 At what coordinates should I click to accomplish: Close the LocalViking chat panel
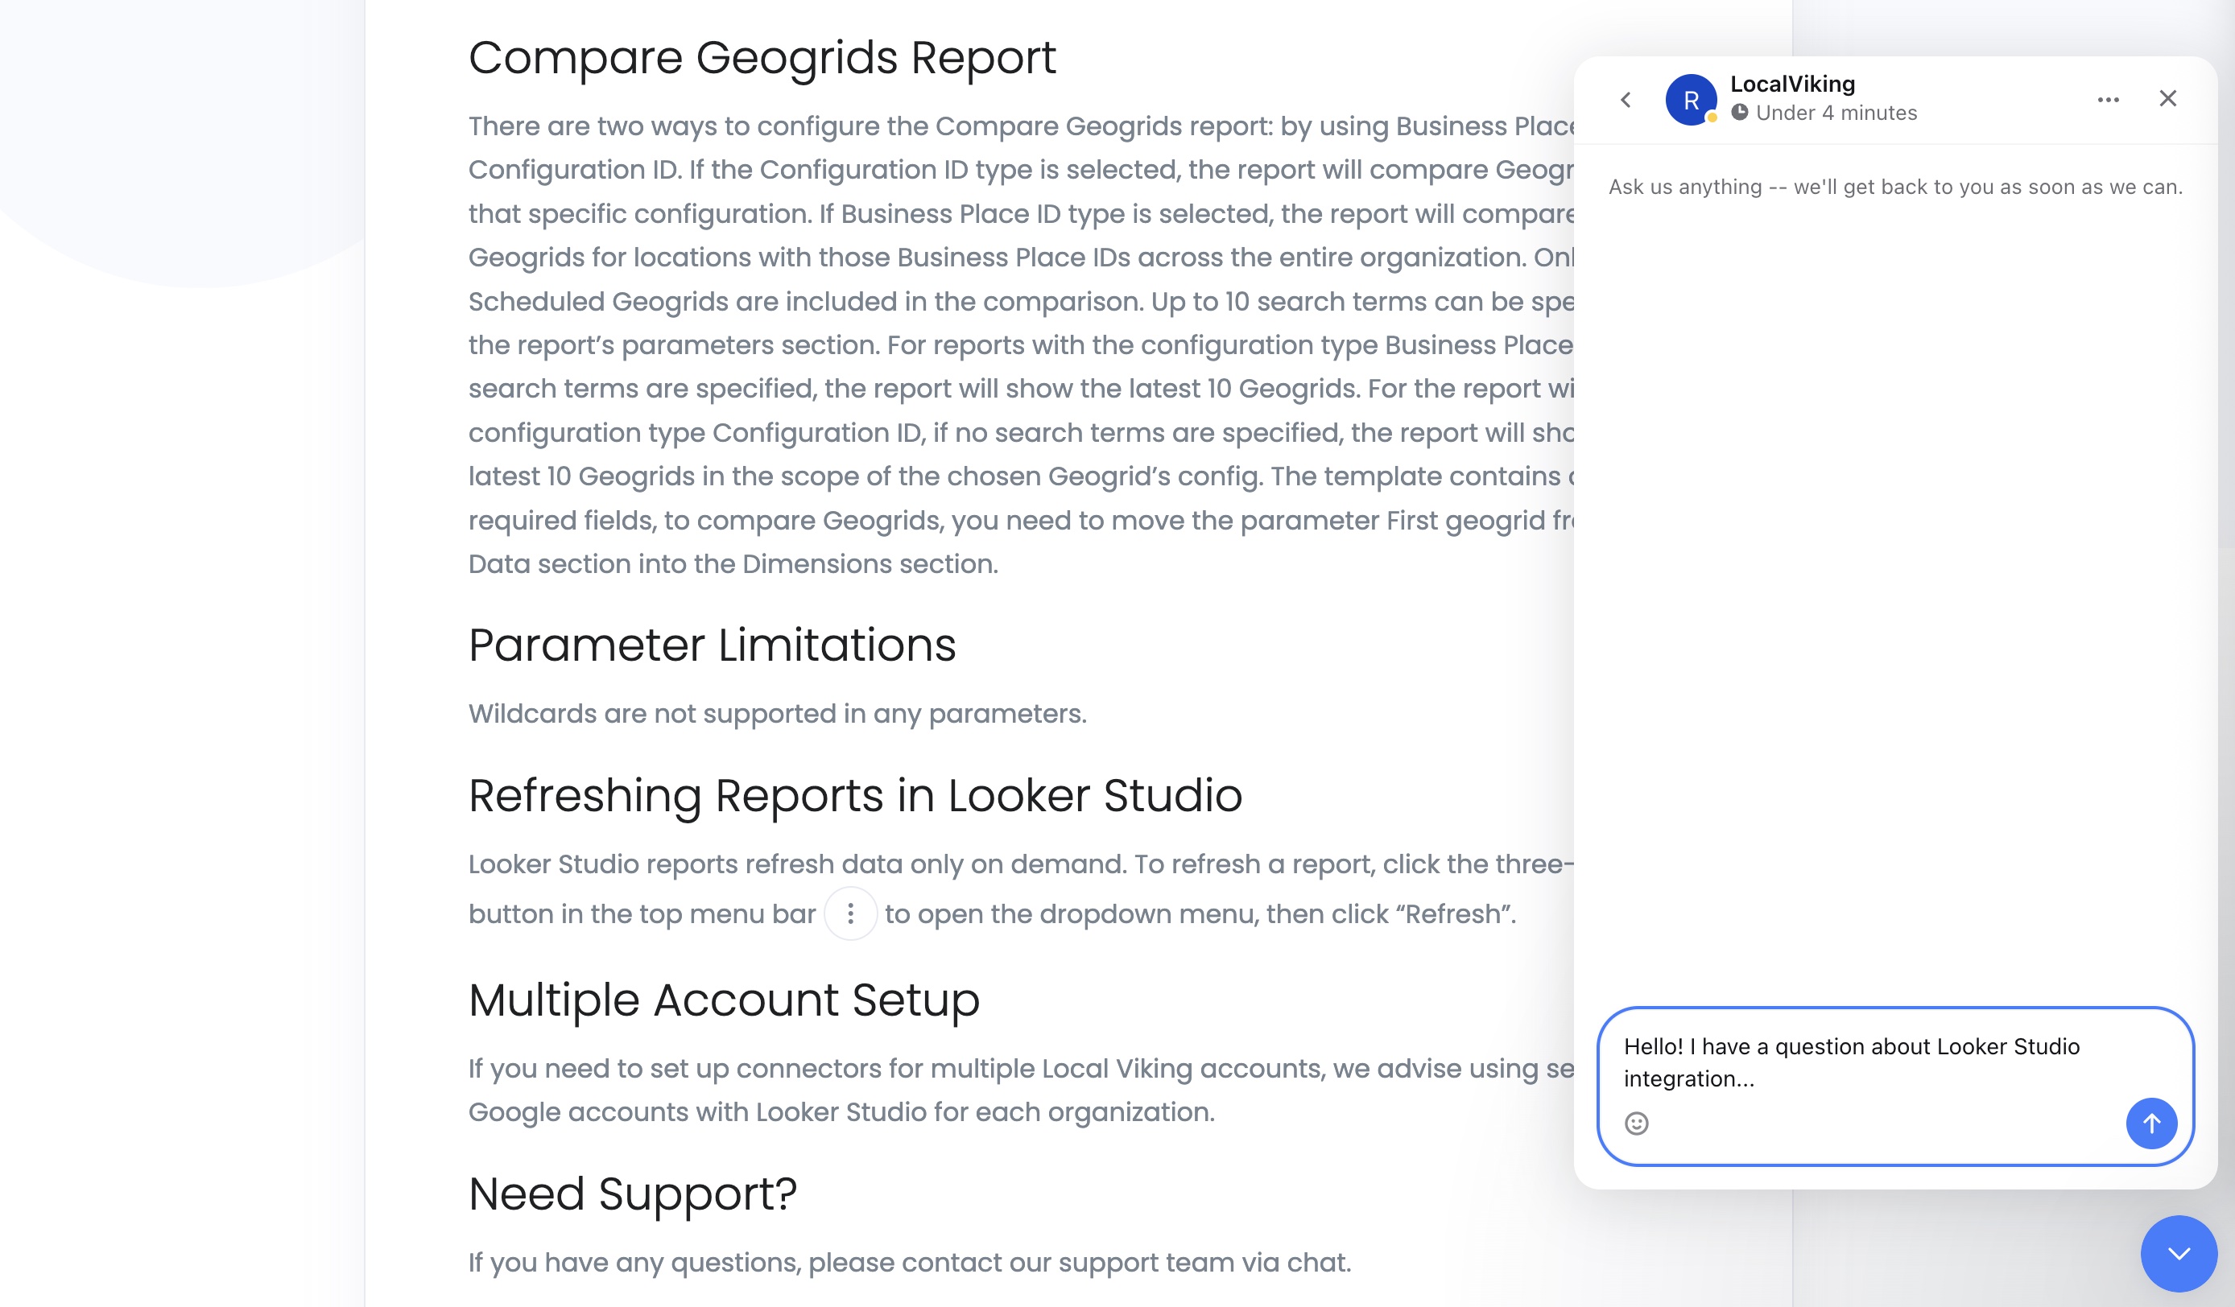click(2167, 98)
